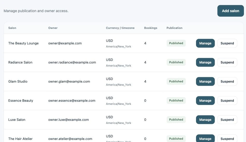Click Published badge for Radiance Salon
This screenshot has width=246, height=142.
pos(176,62)
